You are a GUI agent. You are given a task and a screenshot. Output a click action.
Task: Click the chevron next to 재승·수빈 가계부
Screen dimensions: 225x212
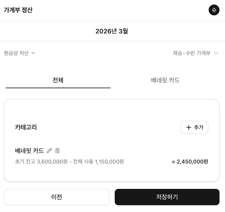tap(216, 53)
